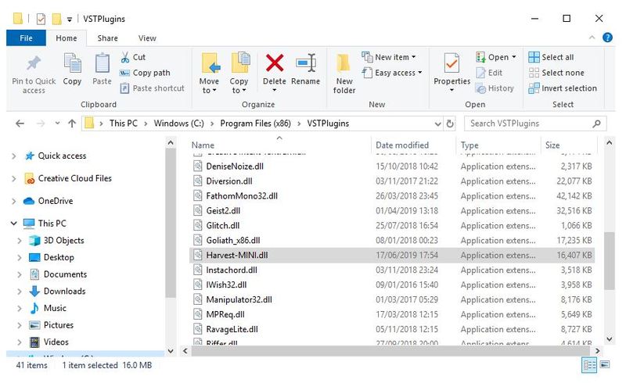This screenshot has height=383, width=626.
Task: Click the Pin to Quick access icon
Action: point(34,63)
